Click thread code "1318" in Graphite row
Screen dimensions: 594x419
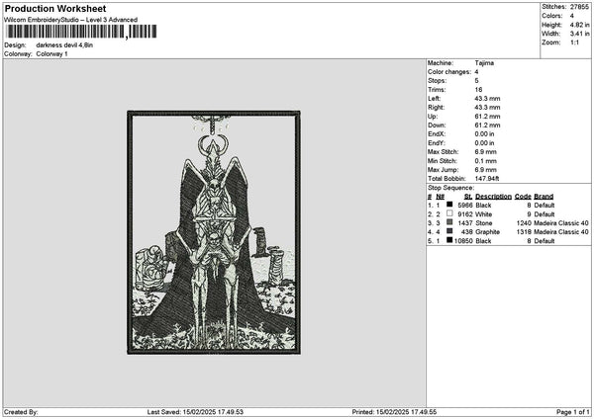tap(524, 232)
